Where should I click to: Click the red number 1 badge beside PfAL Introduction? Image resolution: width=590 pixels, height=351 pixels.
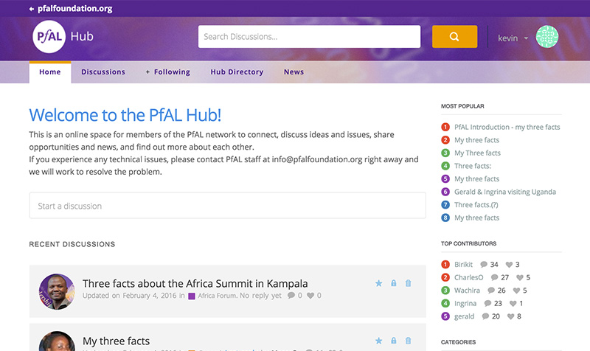(445, 127)
